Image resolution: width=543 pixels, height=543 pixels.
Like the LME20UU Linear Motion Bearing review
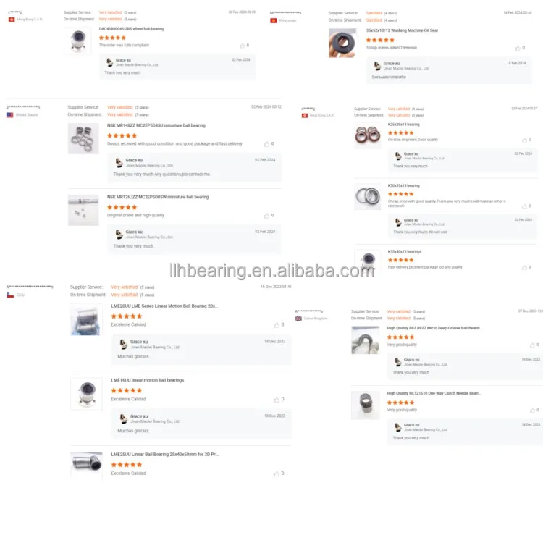[x=277, y=325]
